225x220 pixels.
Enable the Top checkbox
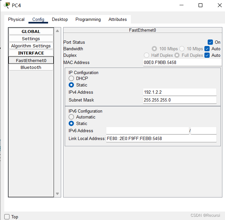pos(7,217)
